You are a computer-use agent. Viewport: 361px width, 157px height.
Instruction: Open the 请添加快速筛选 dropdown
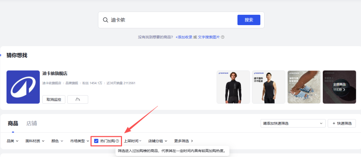click(293, 123)
